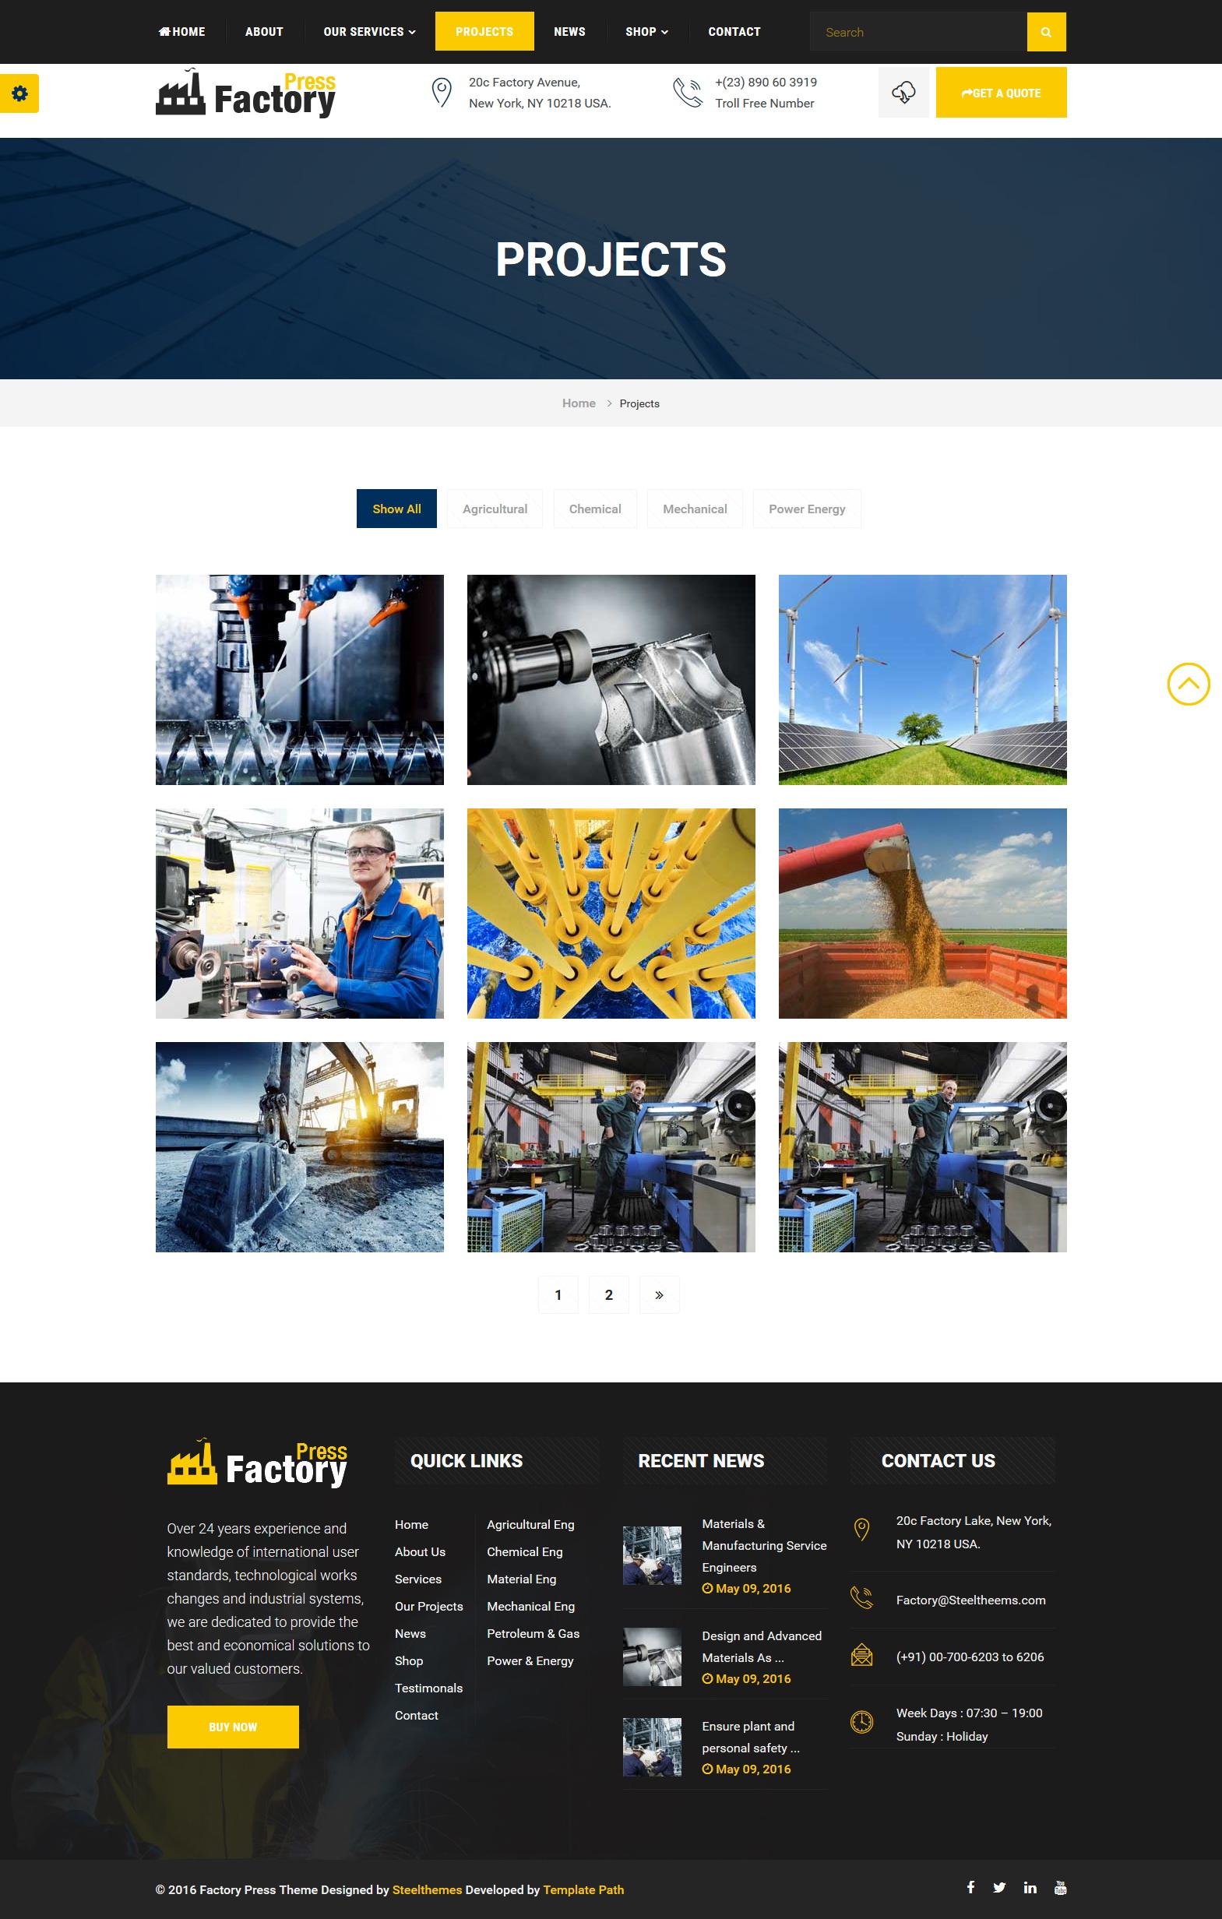Click the scroll-to-top arrow circle
Viewport: 1222px width, 1919px height.
click(1189, 684)
